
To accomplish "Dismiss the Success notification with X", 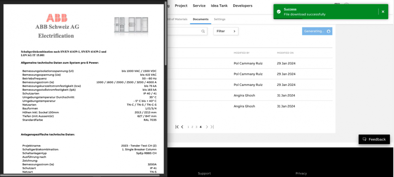I will 383,12.
